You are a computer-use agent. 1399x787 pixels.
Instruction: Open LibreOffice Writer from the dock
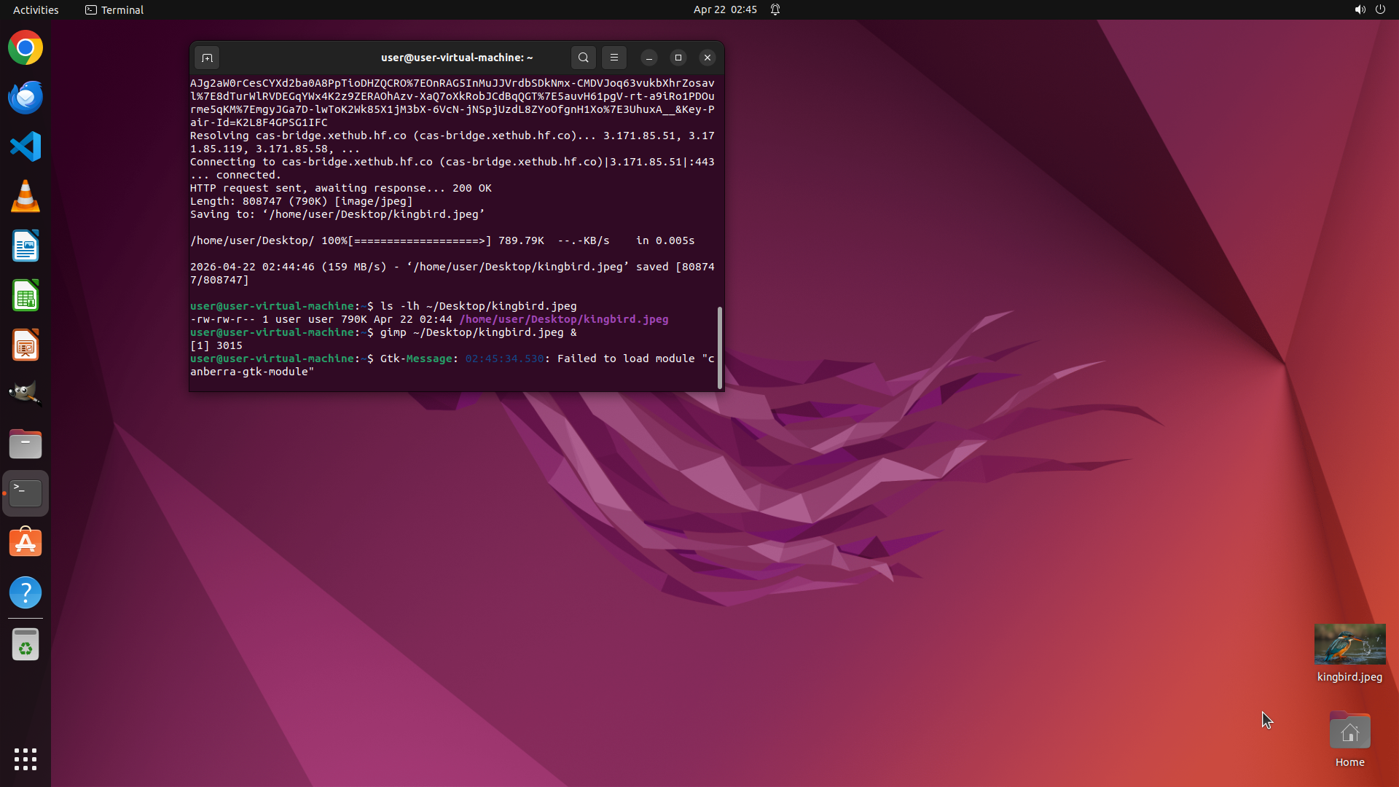26,246
